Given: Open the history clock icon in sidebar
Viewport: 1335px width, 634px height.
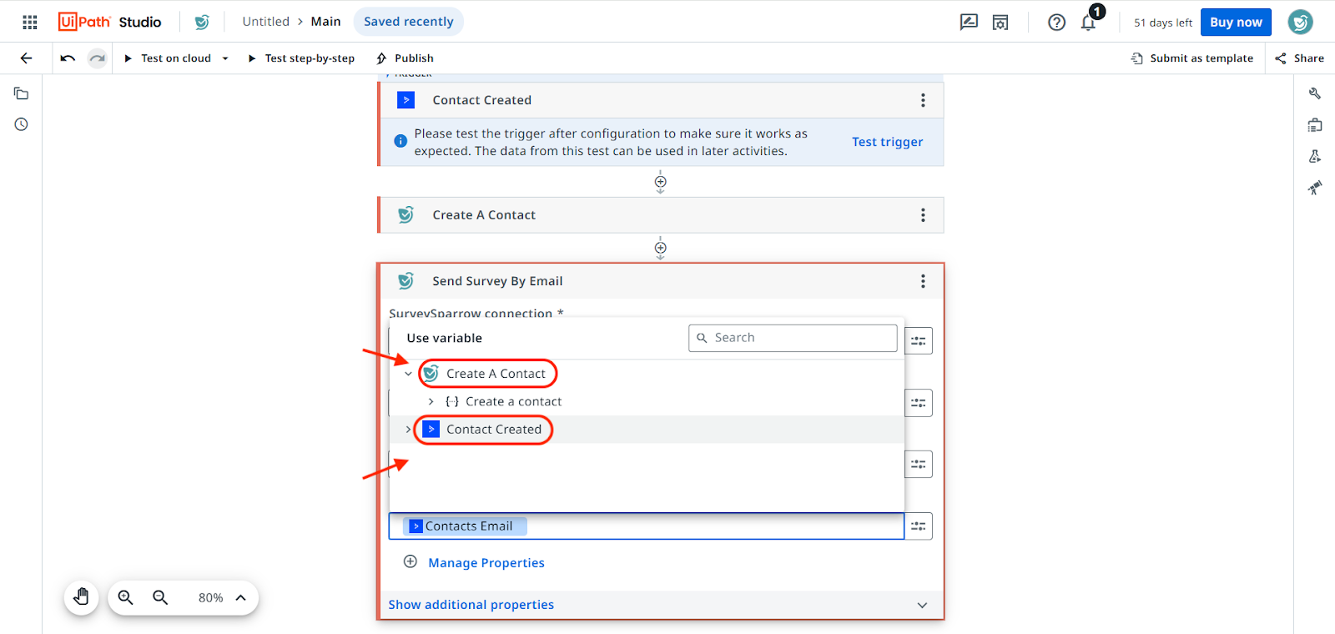Looking at the screenshot, I should coord(22,124).
